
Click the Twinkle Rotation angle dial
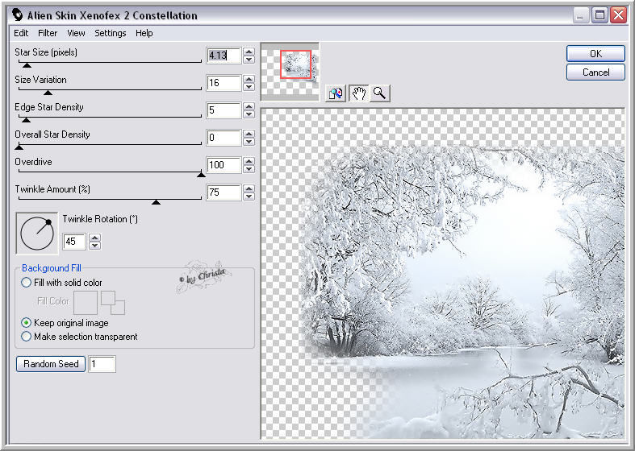[37, 234]
